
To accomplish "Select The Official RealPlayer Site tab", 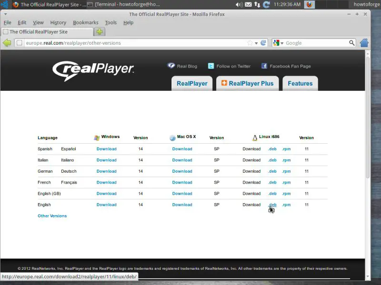I will [x=47, y=32].
